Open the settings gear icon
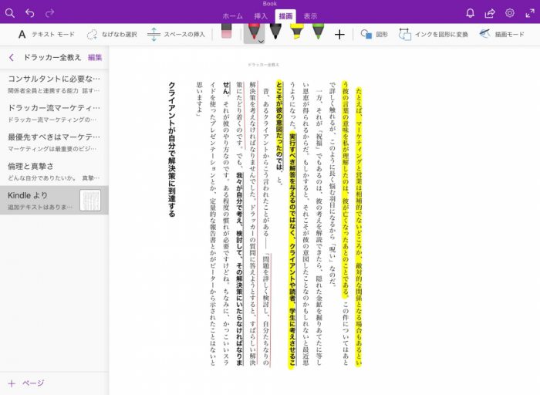 point(510,13)
